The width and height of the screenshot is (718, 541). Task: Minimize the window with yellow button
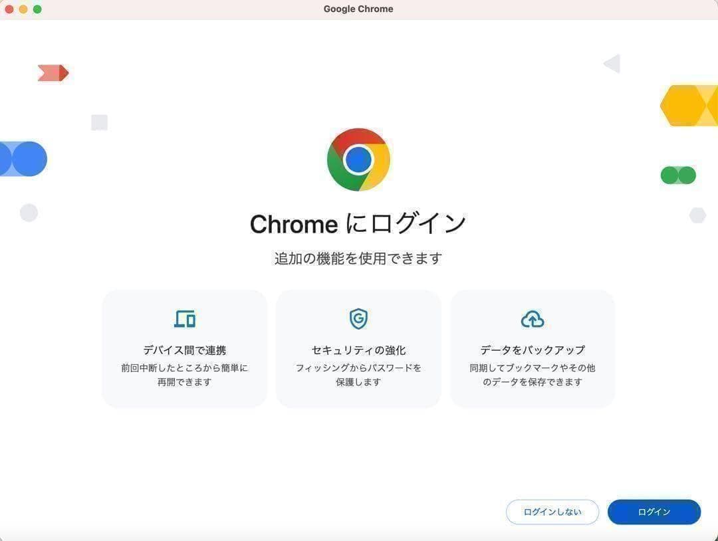(x=23, y=9)
